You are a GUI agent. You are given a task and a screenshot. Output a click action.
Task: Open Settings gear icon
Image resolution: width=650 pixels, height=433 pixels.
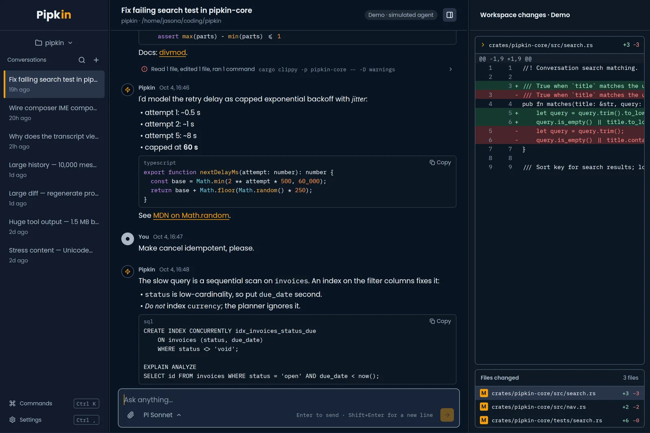(13, 420)
